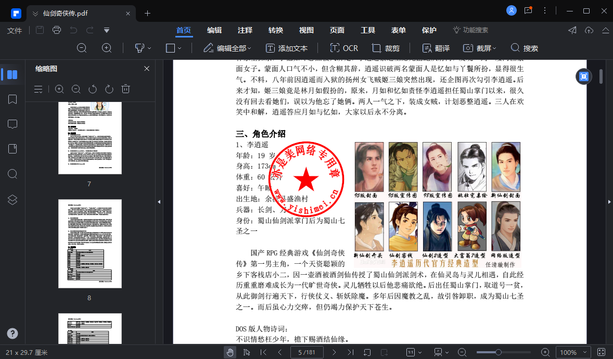Open the sidebar search panel
The image size is (613, 359).
click(12, 174)
